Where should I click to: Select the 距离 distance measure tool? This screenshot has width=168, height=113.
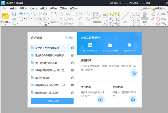point(160,14)
